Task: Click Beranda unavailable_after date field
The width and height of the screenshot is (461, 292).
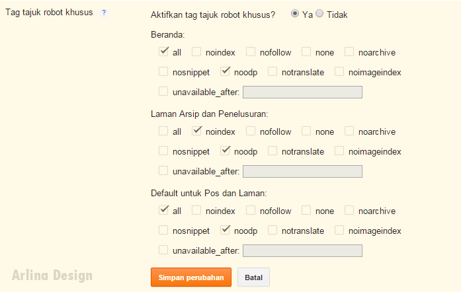Action: point(302,92)
